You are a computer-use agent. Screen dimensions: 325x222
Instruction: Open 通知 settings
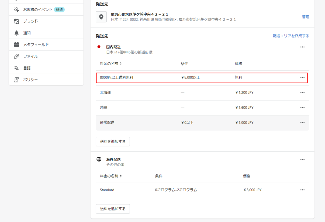[x=46, y=33]
